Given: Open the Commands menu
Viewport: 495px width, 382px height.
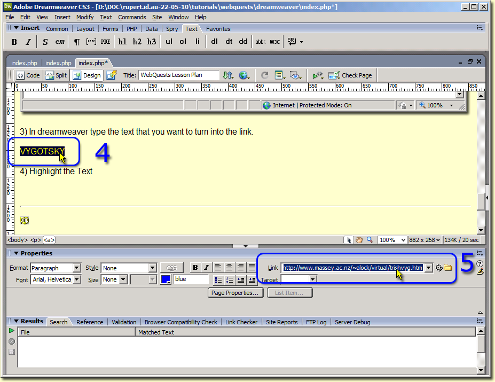Looking at the screenshot, I should pos(132,17).
